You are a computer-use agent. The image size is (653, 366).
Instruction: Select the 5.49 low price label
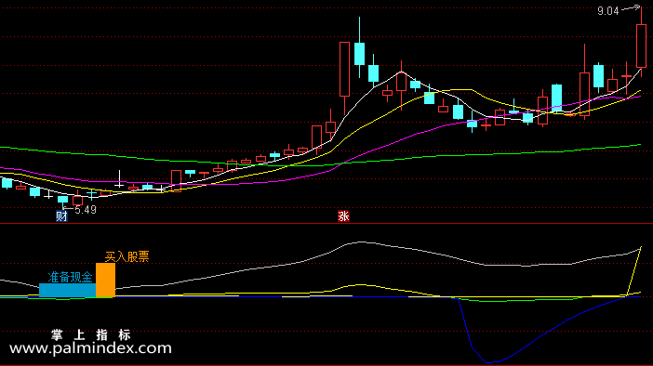[86, 210]
